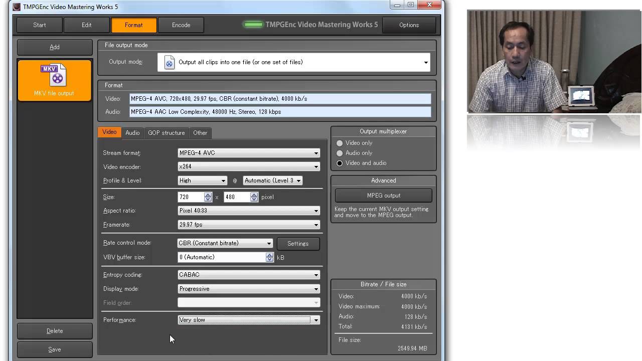Click the width 720 stepper arrows

tap(208, 197)
